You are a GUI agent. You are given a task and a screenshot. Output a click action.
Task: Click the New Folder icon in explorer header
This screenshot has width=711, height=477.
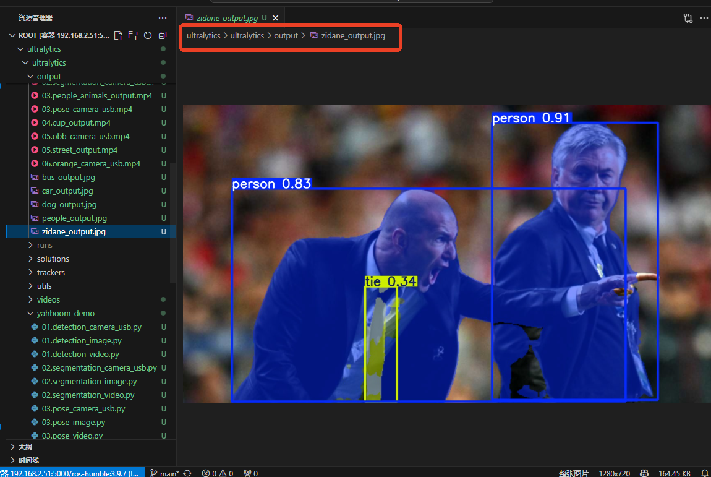[x=133, y=35]
